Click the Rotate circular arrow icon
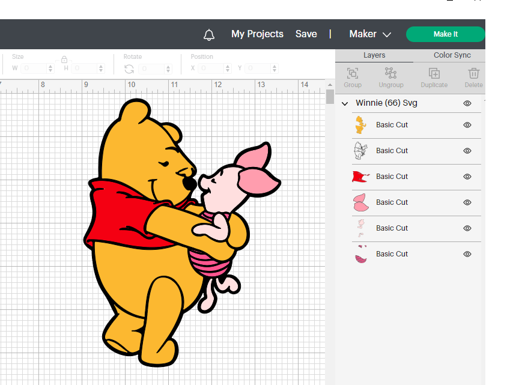The width and height of the screenshot is (519, 385). (x=129, y=69)
